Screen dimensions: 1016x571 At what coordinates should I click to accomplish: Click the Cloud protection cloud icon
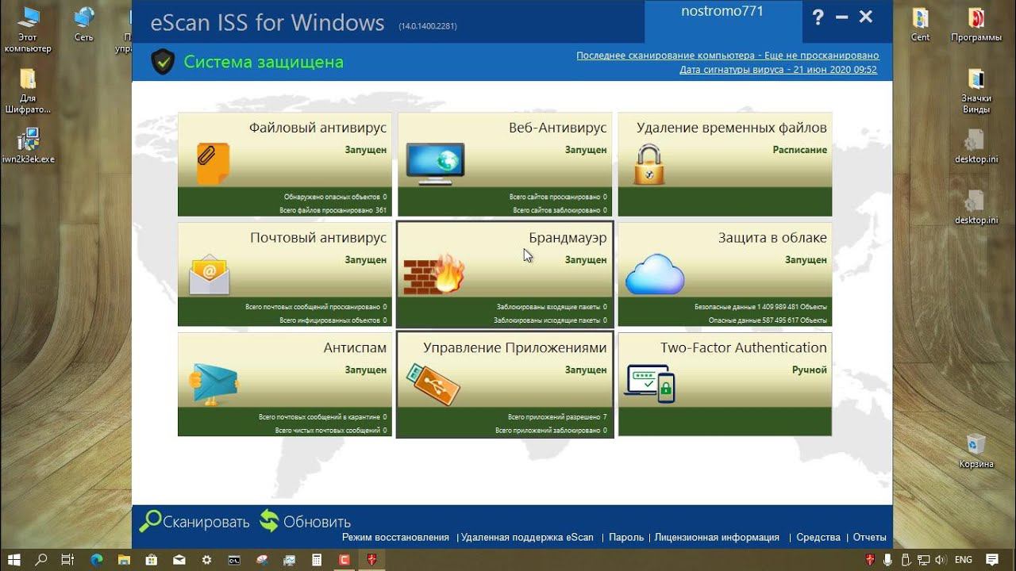click(x=655, y=274)
